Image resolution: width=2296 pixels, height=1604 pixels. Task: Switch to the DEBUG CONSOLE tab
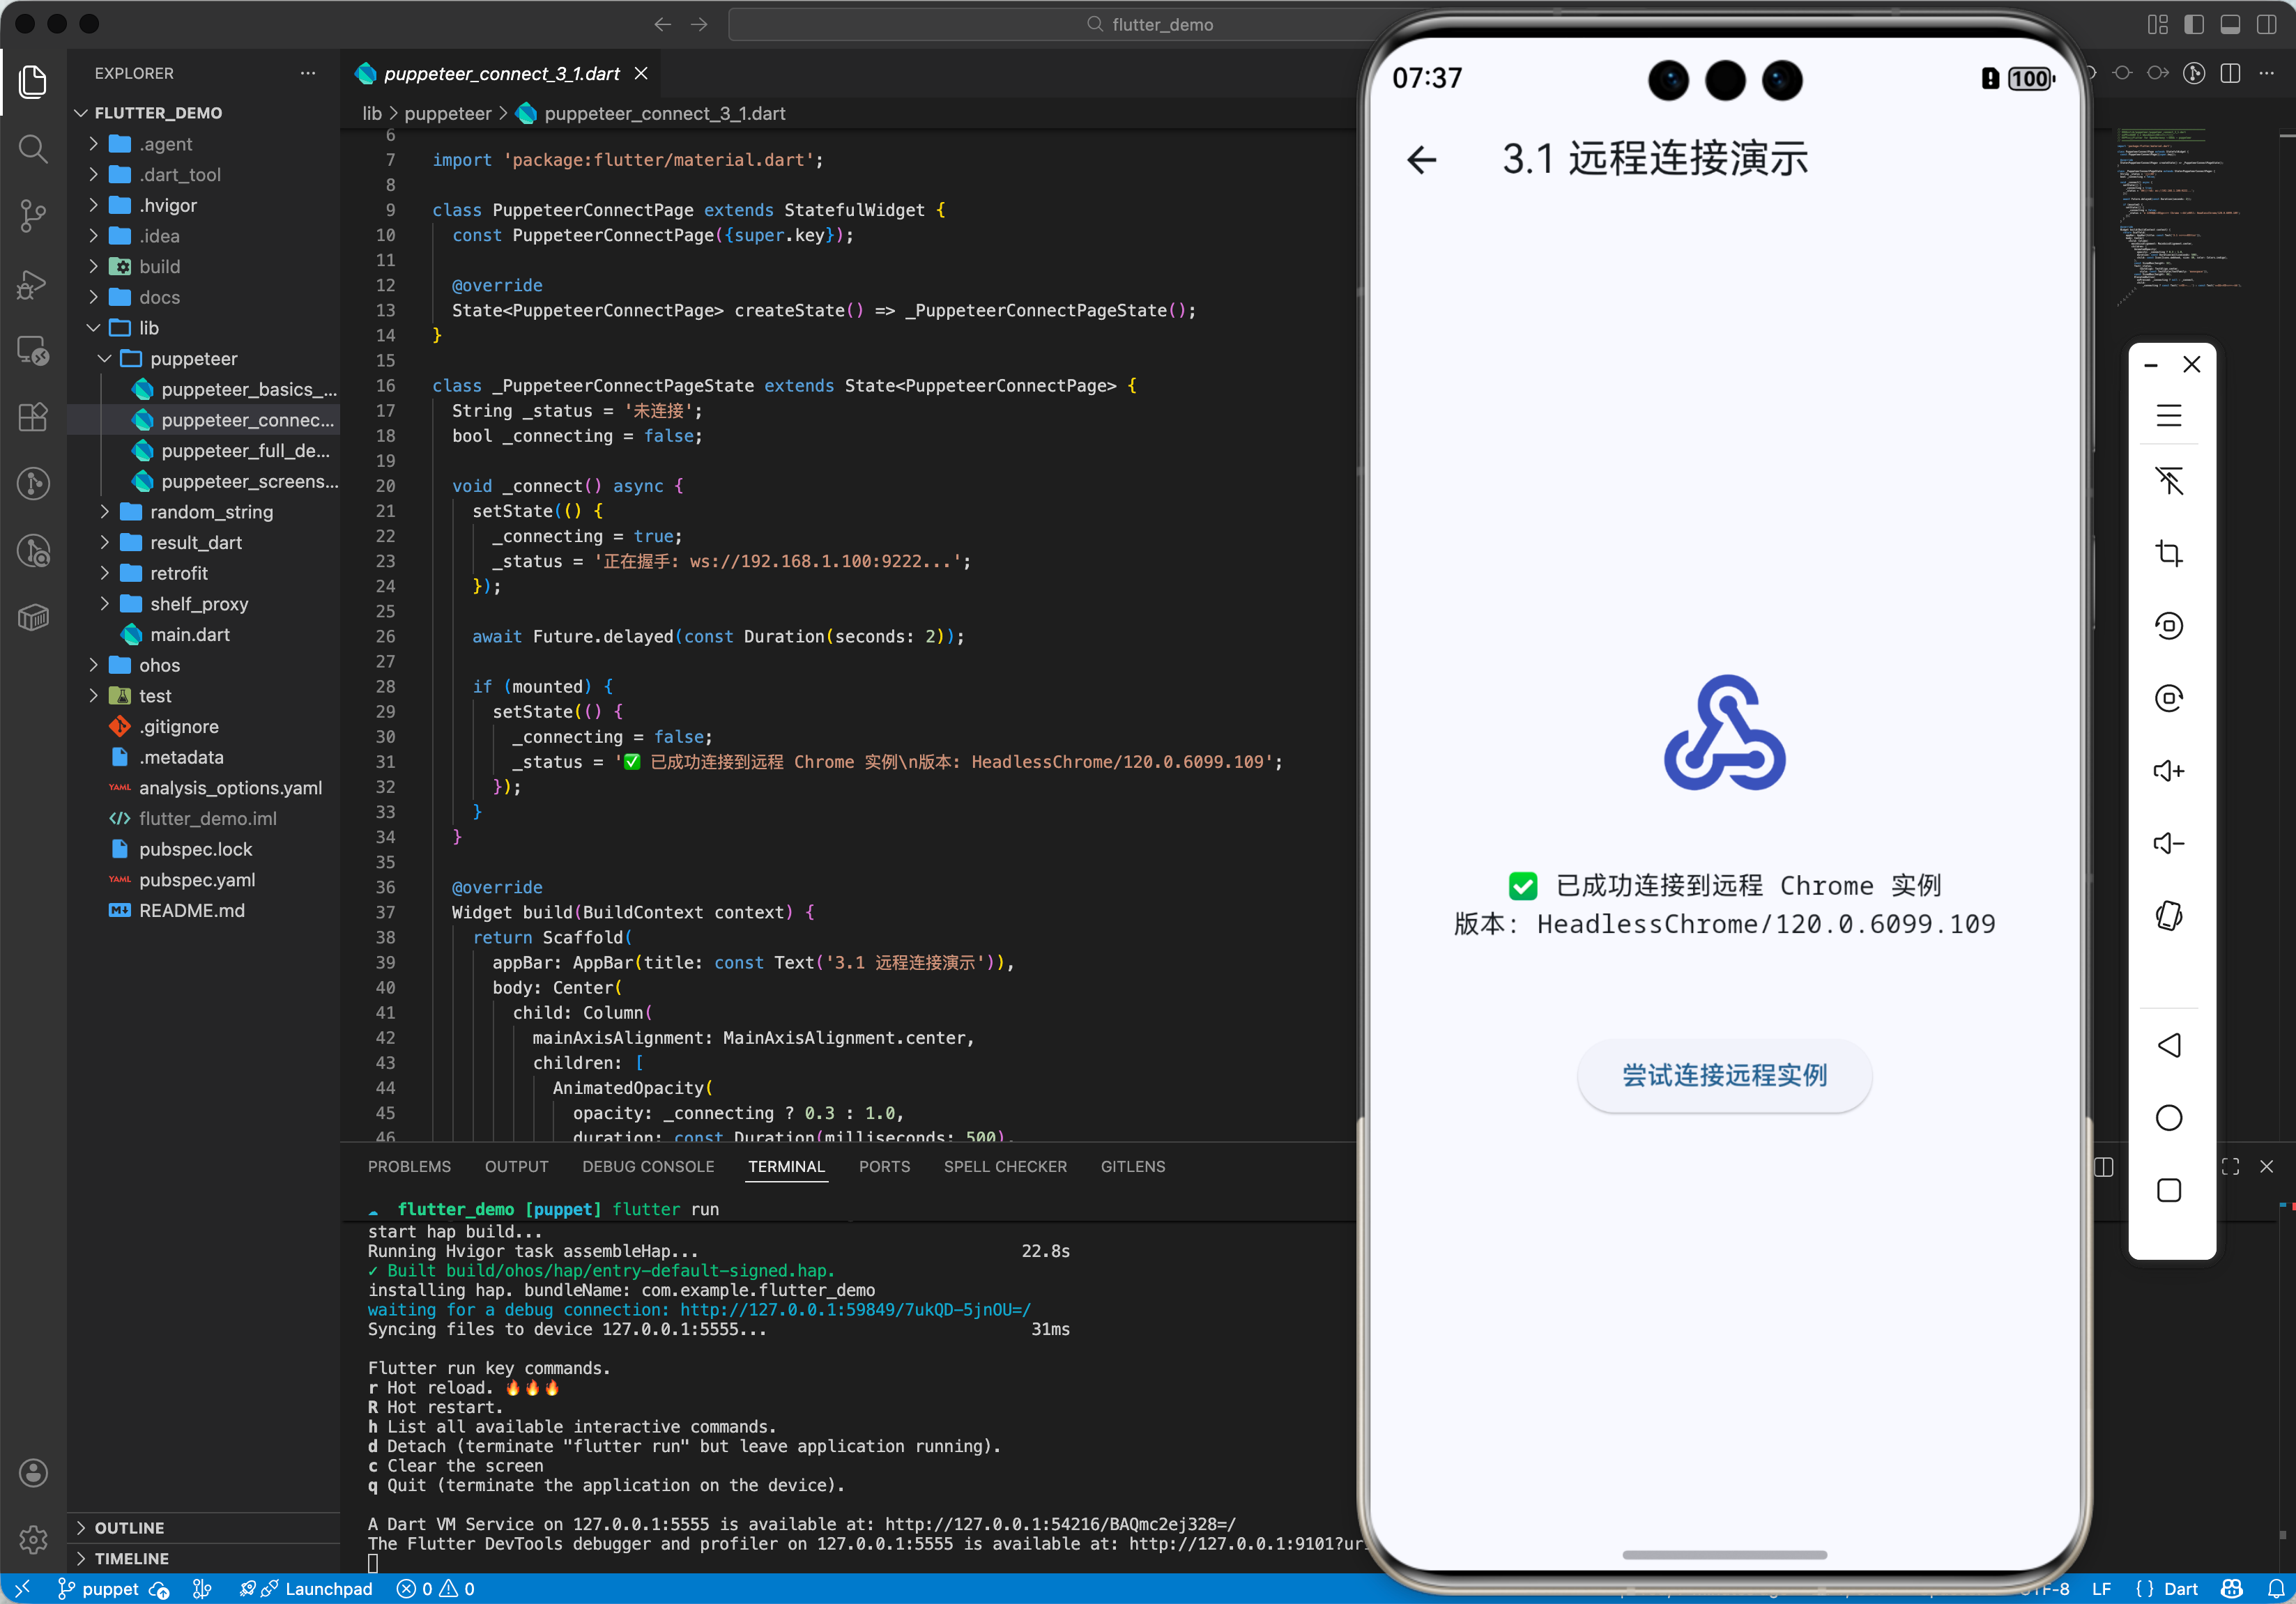[648, 1166]
